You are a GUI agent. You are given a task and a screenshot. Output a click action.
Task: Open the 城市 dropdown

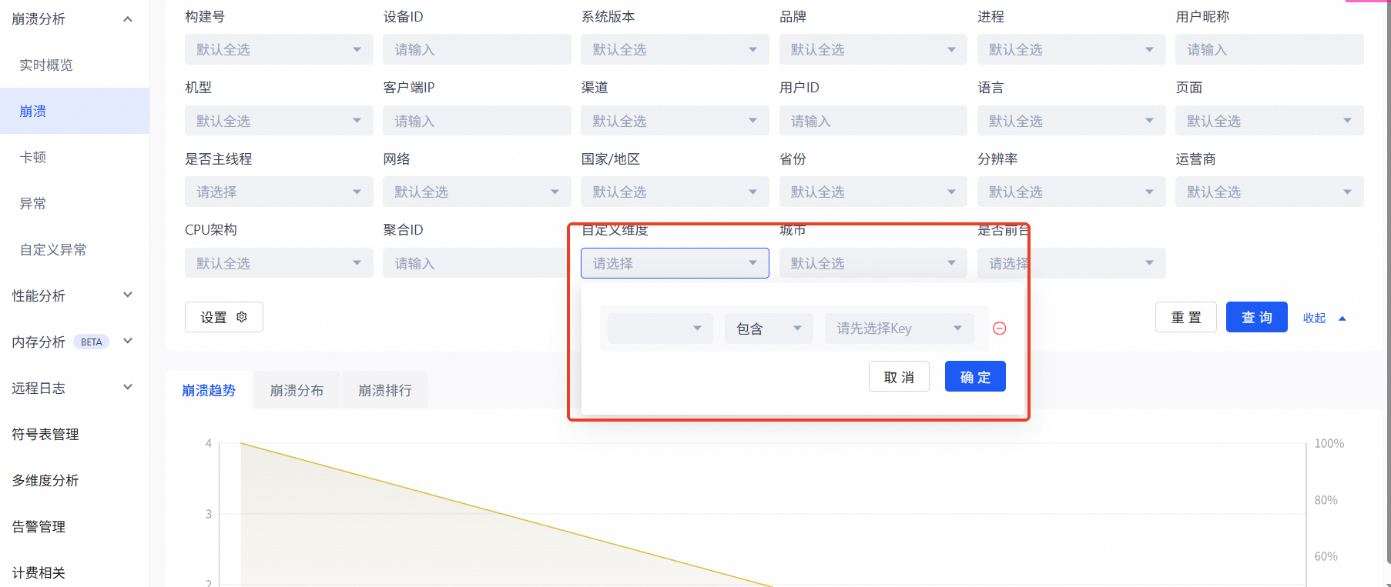coord(873,263)
